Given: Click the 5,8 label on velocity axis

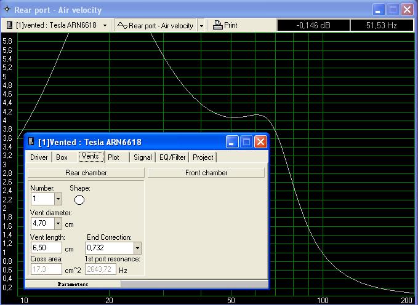Looking at the screenshot, I should tap(7, 41).
